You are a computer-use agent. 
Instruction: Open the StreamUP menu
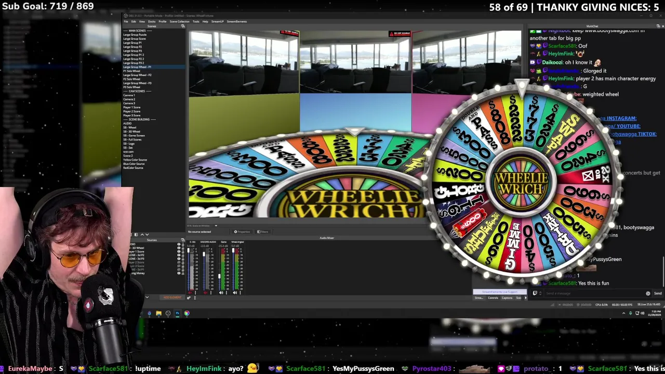point(218,22)
